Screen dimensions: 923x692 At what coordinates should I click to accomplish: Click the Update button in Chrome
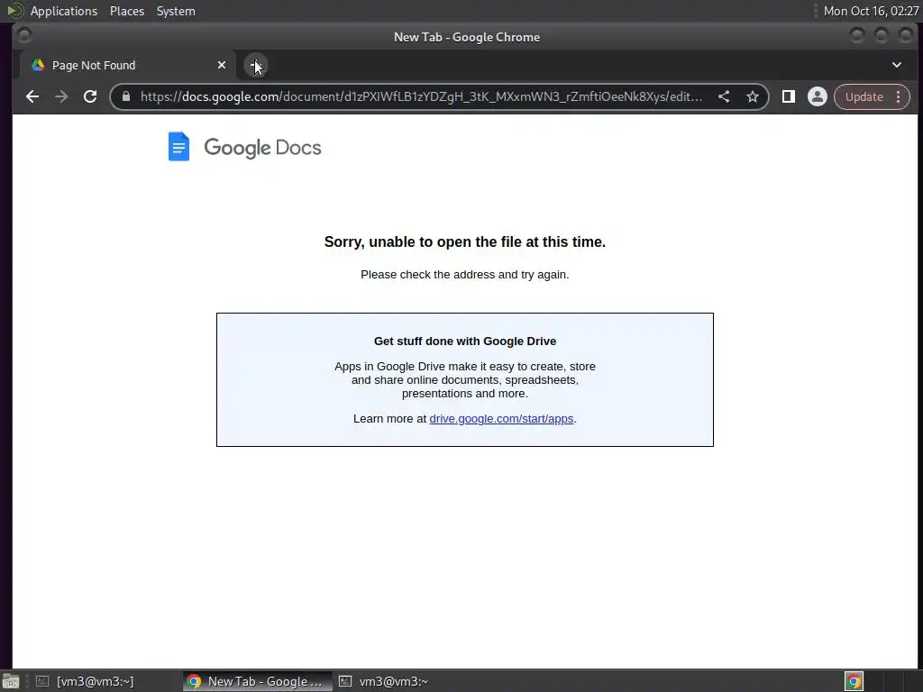pyautogui.click(x=864, y=97)
